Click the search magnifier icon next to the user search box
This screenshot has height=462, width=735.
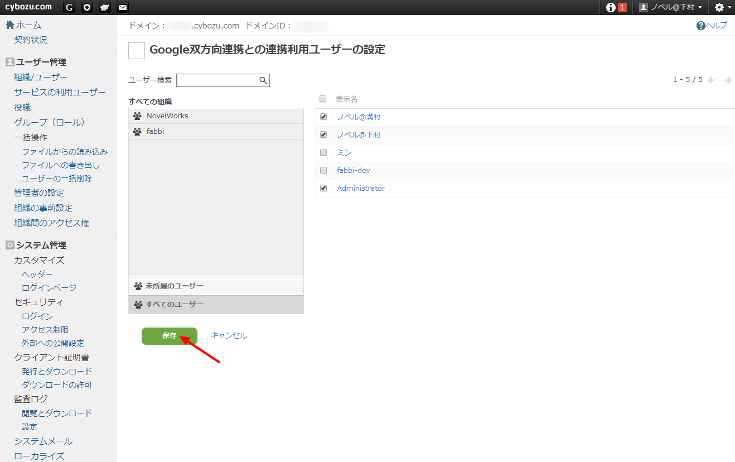click(x=263, y=80)
